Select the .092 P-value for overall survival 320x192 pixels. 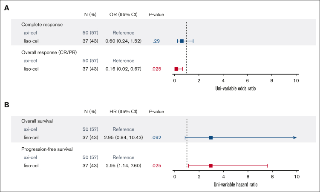156,138
